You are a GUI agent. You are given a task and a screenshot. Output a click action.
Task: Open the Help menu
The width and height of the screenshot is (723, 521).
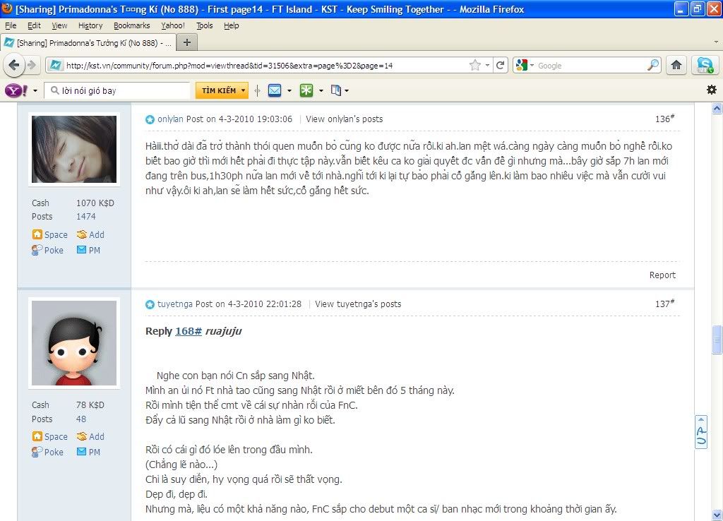[x=232, y=25]
